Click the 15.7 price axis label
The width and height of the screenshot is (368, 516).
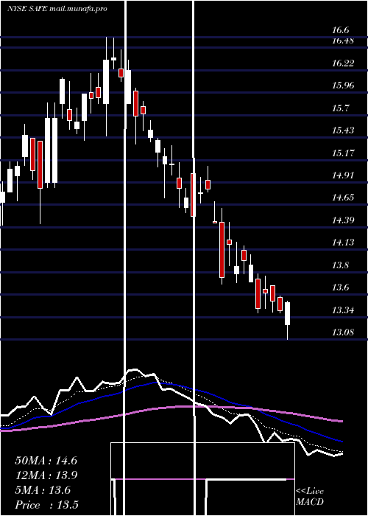tap(340, 108)
